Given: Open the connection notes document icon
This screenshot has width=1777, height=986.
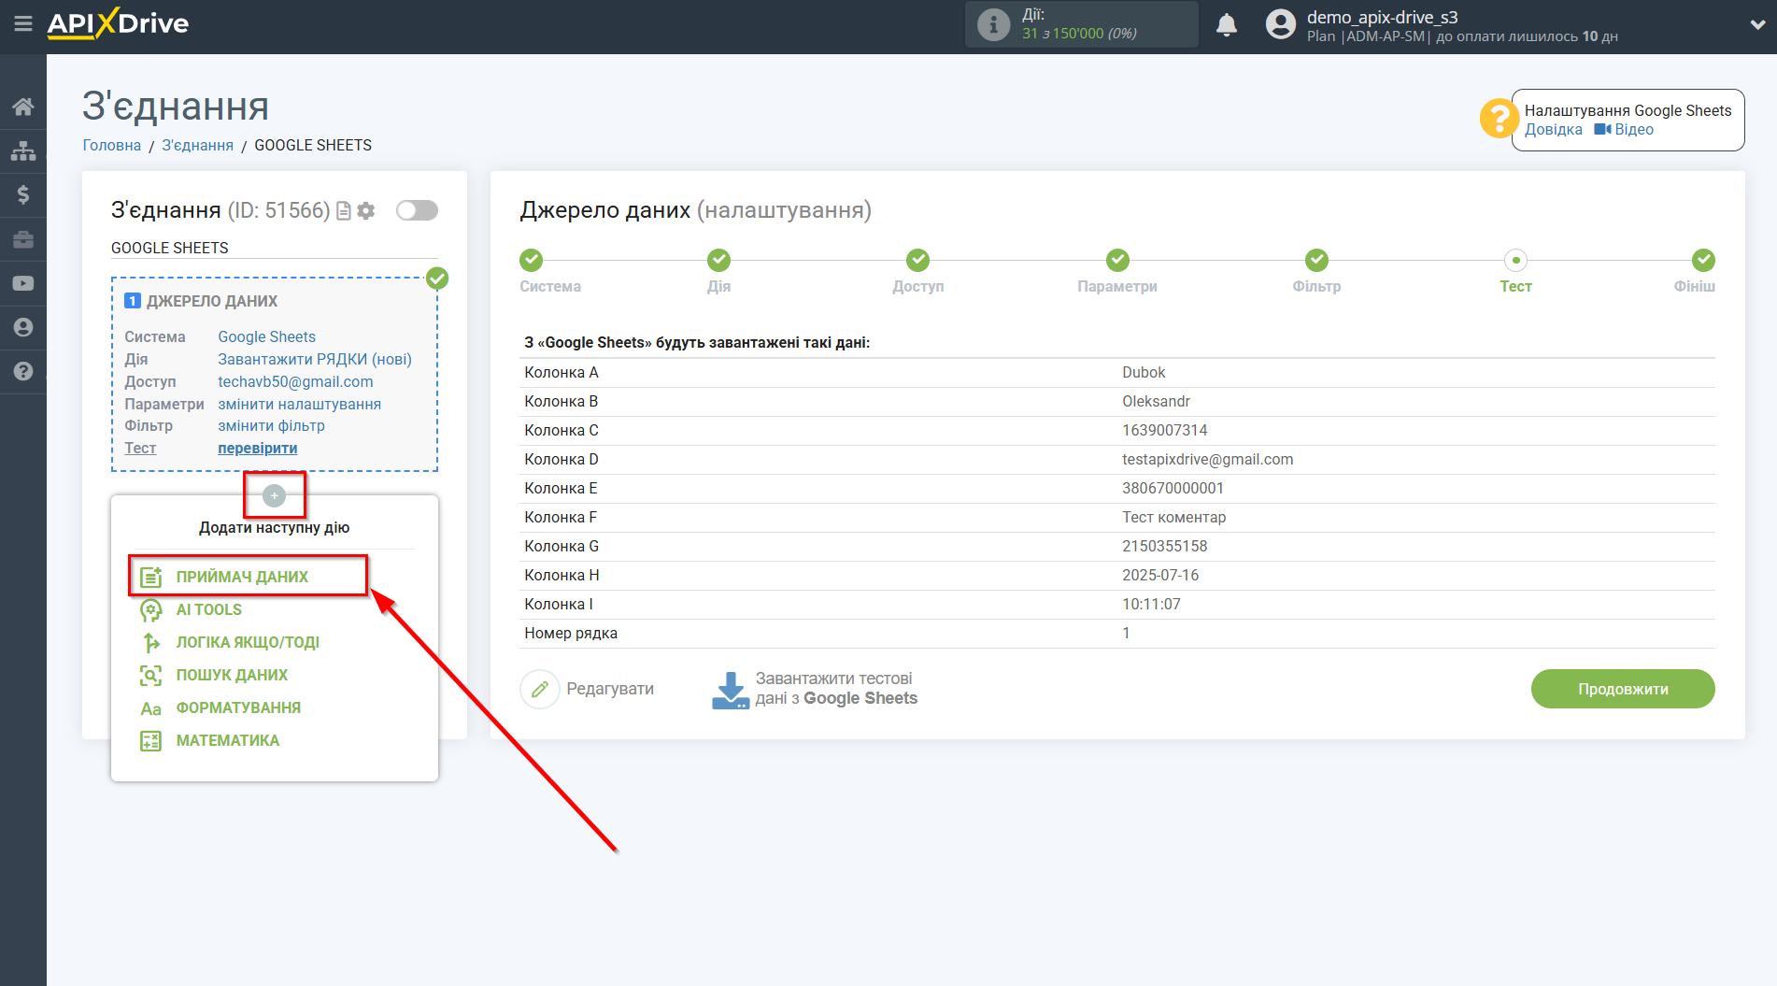Looking at the screenshot, I should (x=344, y=211).
